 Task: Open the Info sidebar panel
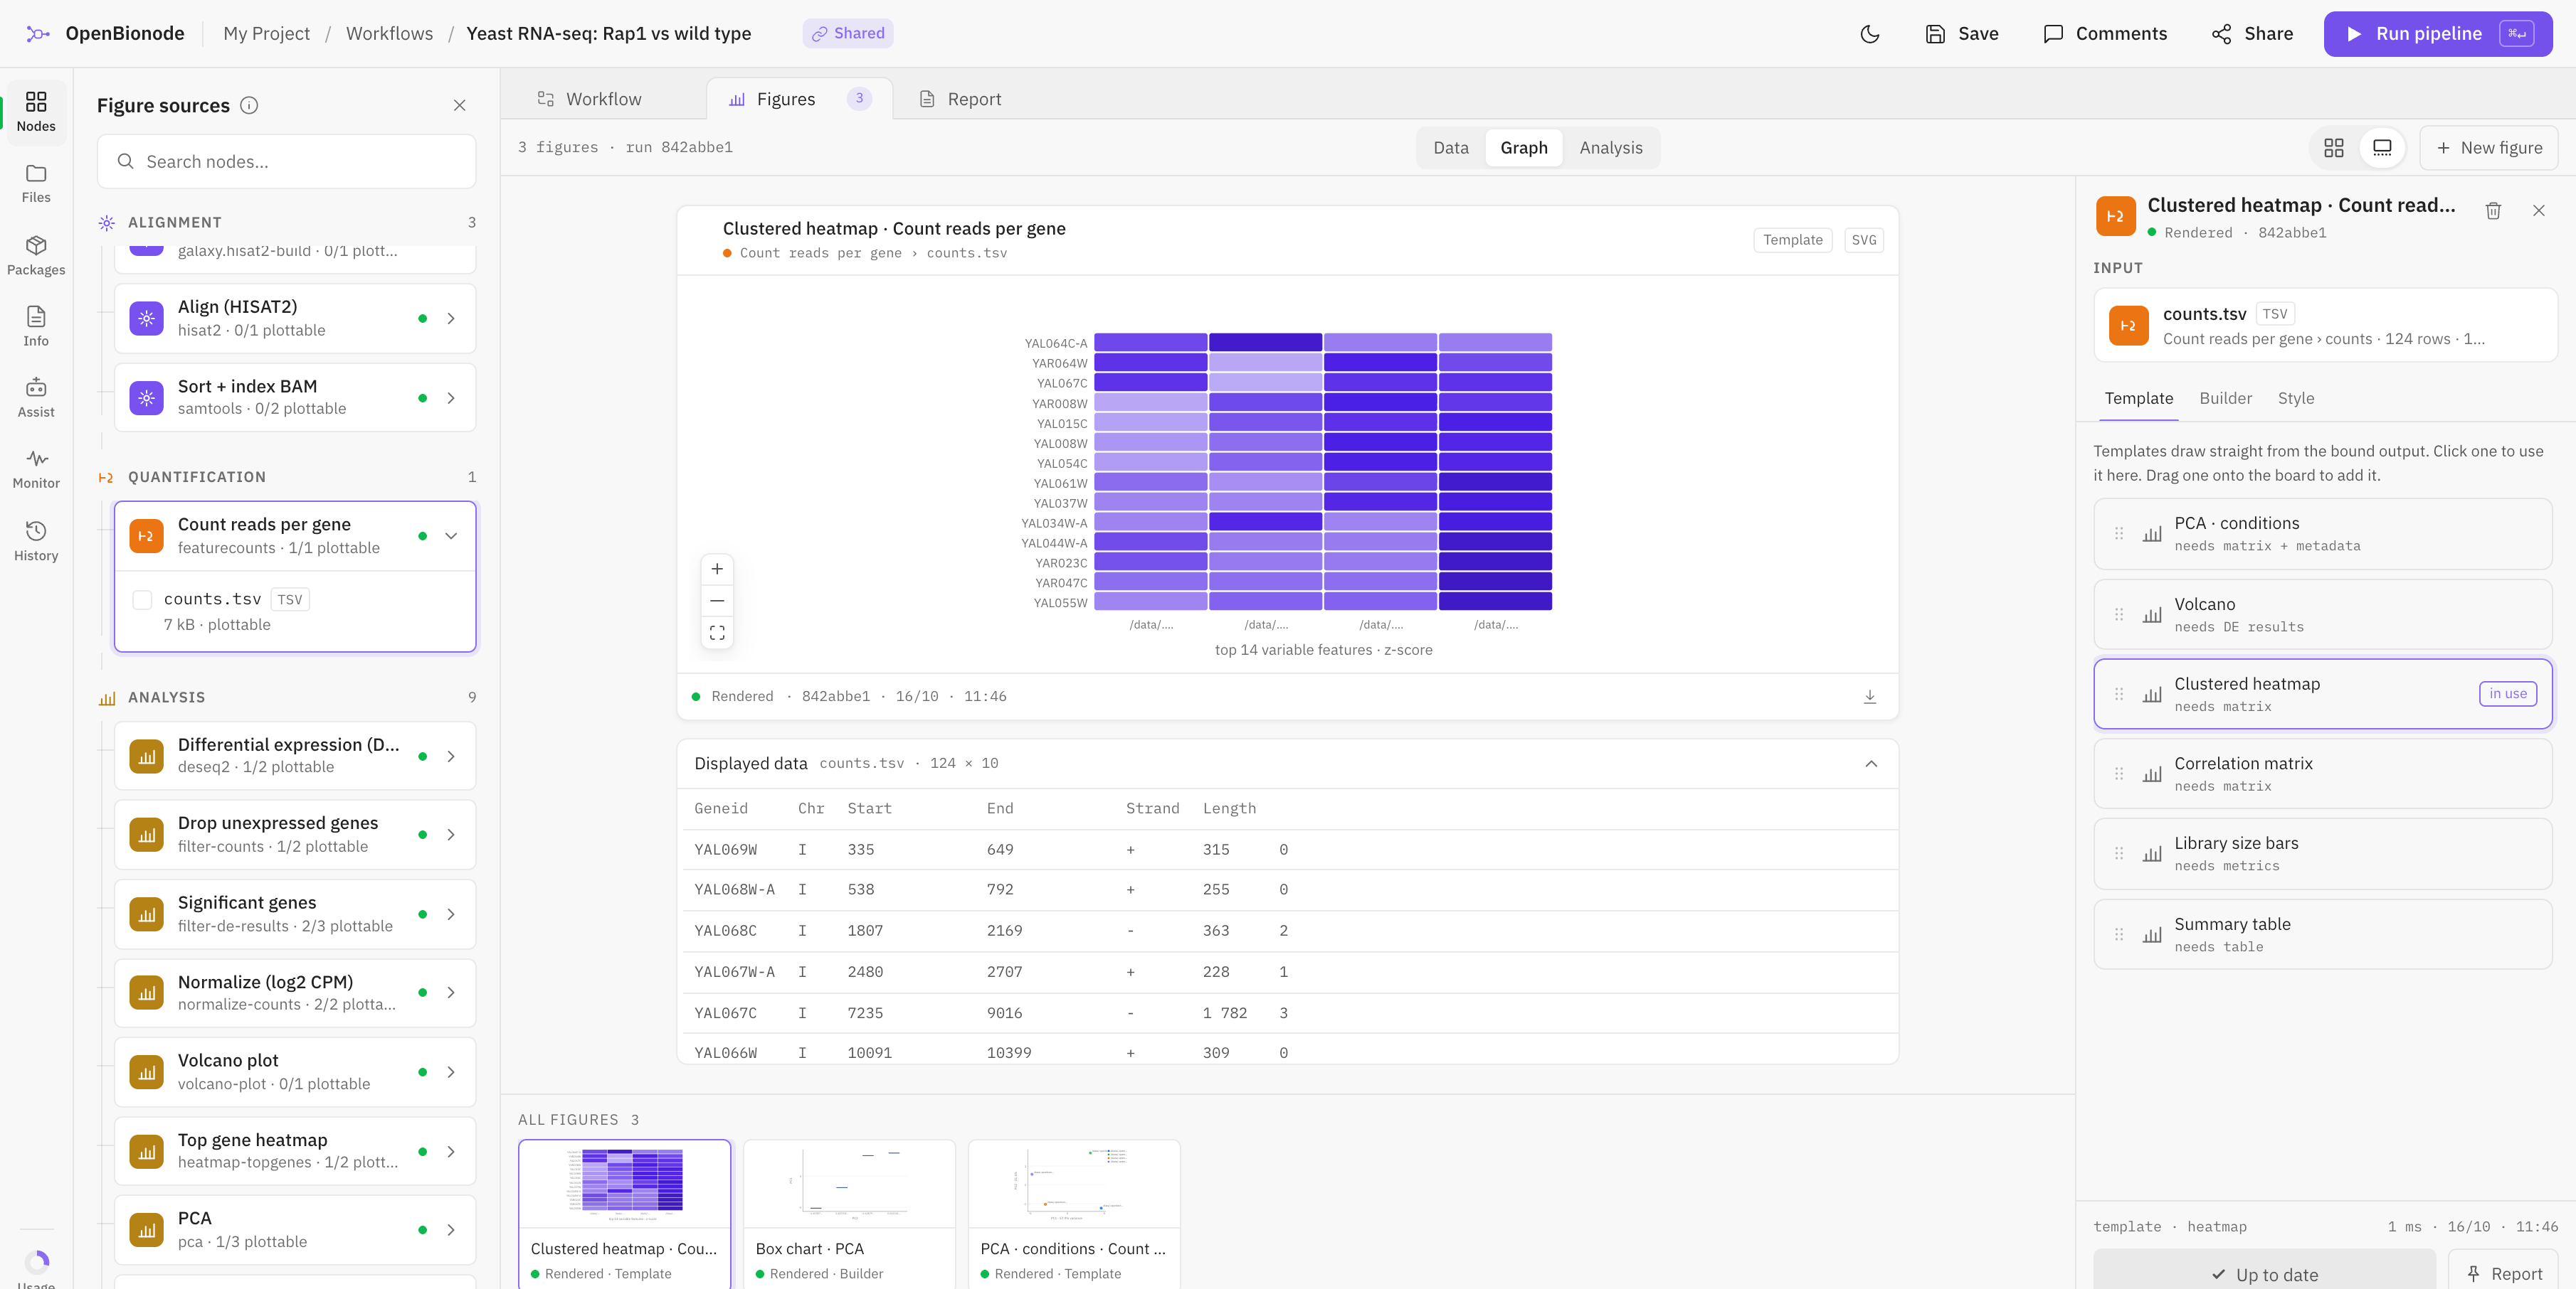(x=36, y=327)
